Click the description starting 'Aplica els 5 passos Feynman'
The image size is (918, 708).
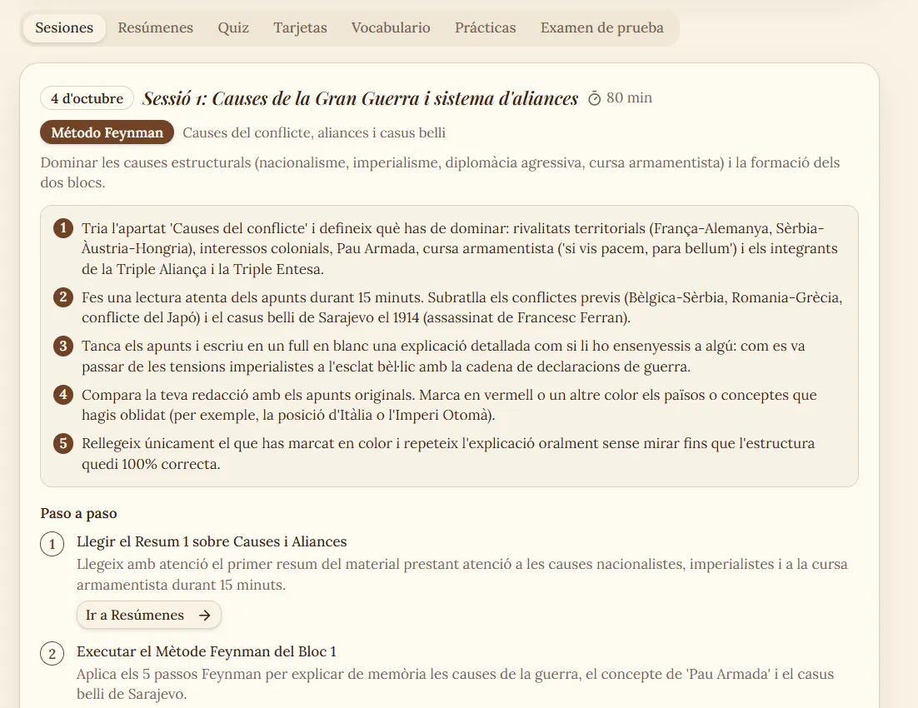pos(455,684)
